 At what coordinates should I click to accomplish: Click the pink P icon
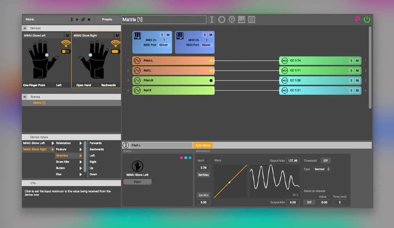pyautogui.click(x=357, y=19)
